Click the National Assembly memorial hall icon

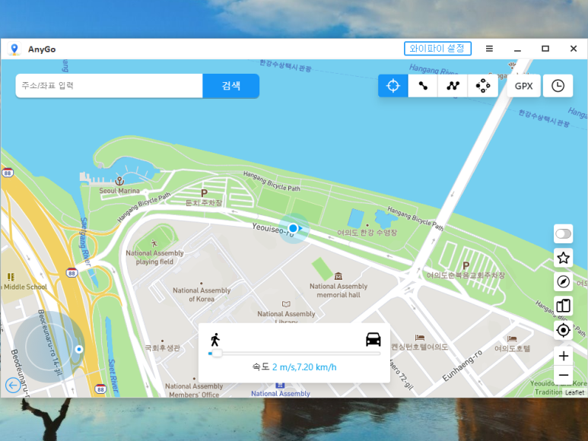[338, 277]
